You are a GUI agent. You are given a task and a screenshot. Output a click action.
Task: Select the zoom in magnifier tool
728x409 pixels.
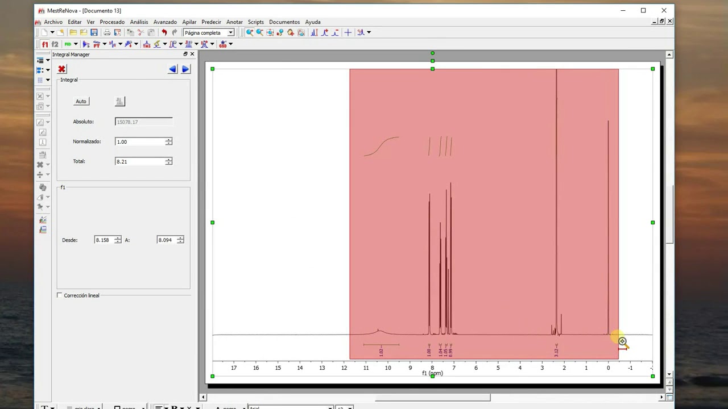250,32
